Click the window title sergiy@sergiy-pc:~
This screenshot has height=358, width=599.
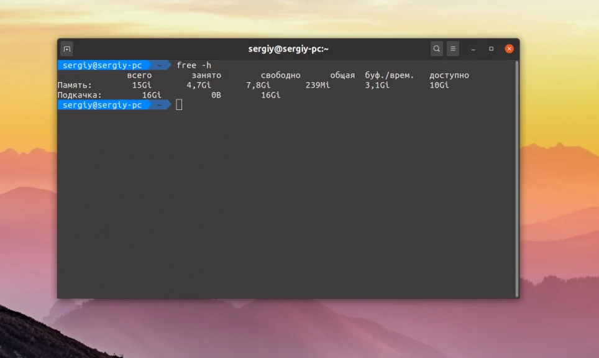click(288, 49)
